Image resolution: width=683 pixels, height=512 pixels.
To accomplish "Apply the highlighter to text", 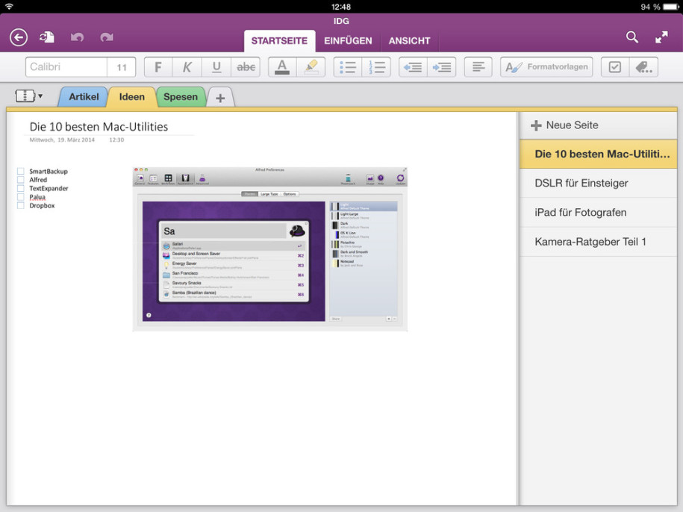I will [x=311, y=66].
